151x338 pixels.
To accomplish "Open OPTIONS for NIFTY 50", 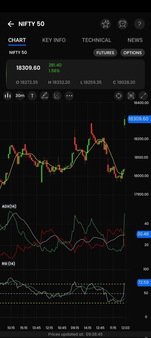I will [132, 53].
